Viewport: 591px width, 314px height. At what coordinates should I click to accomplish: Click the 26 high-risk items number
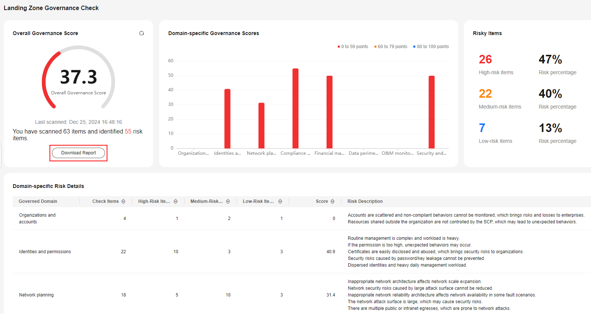(x=485, y=59)
